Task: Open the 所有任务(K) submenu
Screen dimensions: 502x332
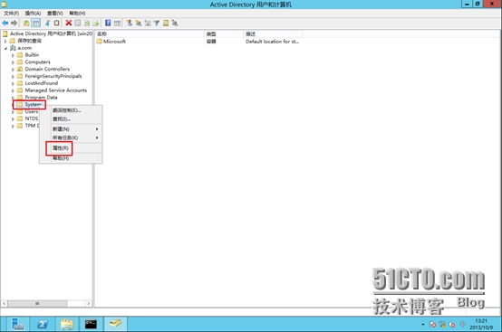Action: [71, 138]
